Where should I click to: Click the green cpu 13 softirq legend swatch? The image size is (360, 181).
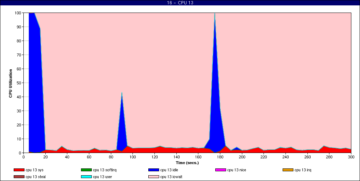click(86, 170)
